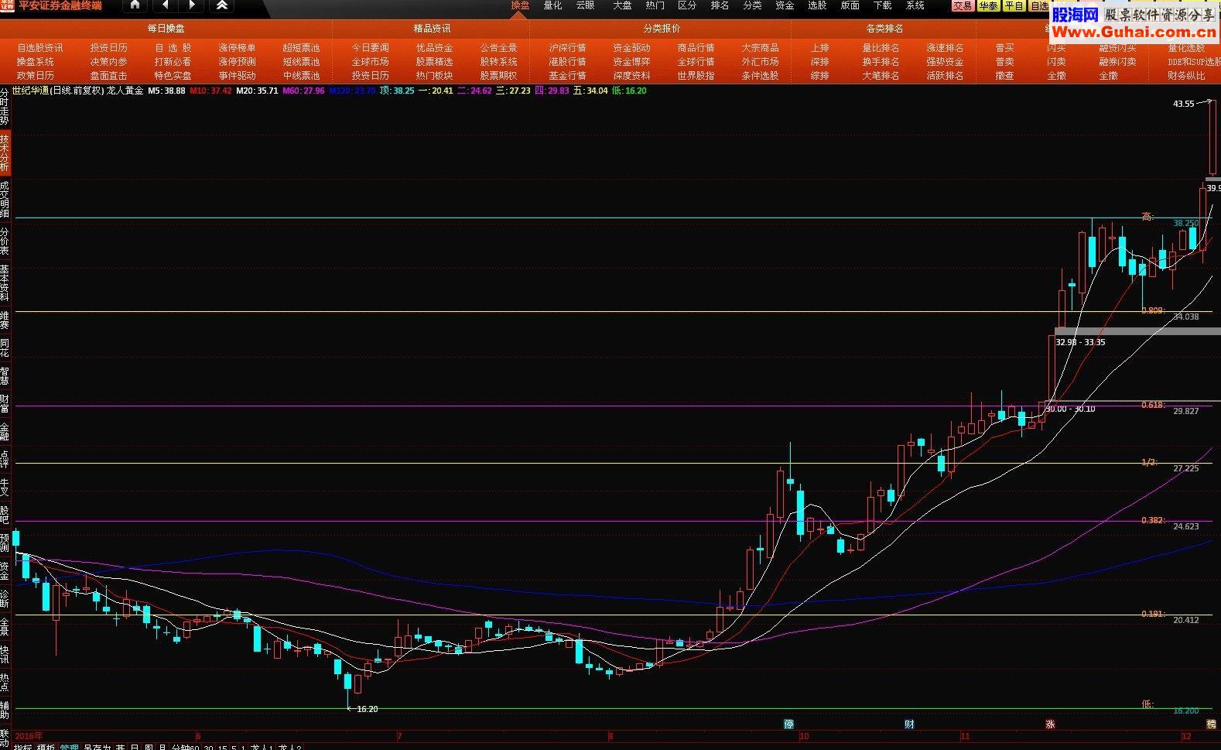Open the 排名 top menu

click(x=720, y=5)
